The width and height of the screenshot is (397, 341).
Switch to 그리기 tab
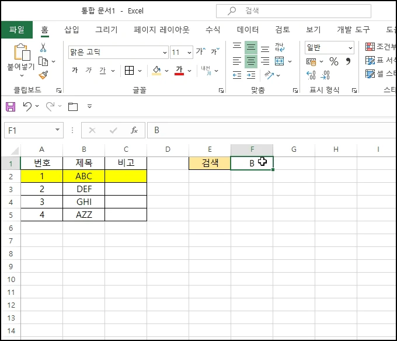[x=106, y=30]
